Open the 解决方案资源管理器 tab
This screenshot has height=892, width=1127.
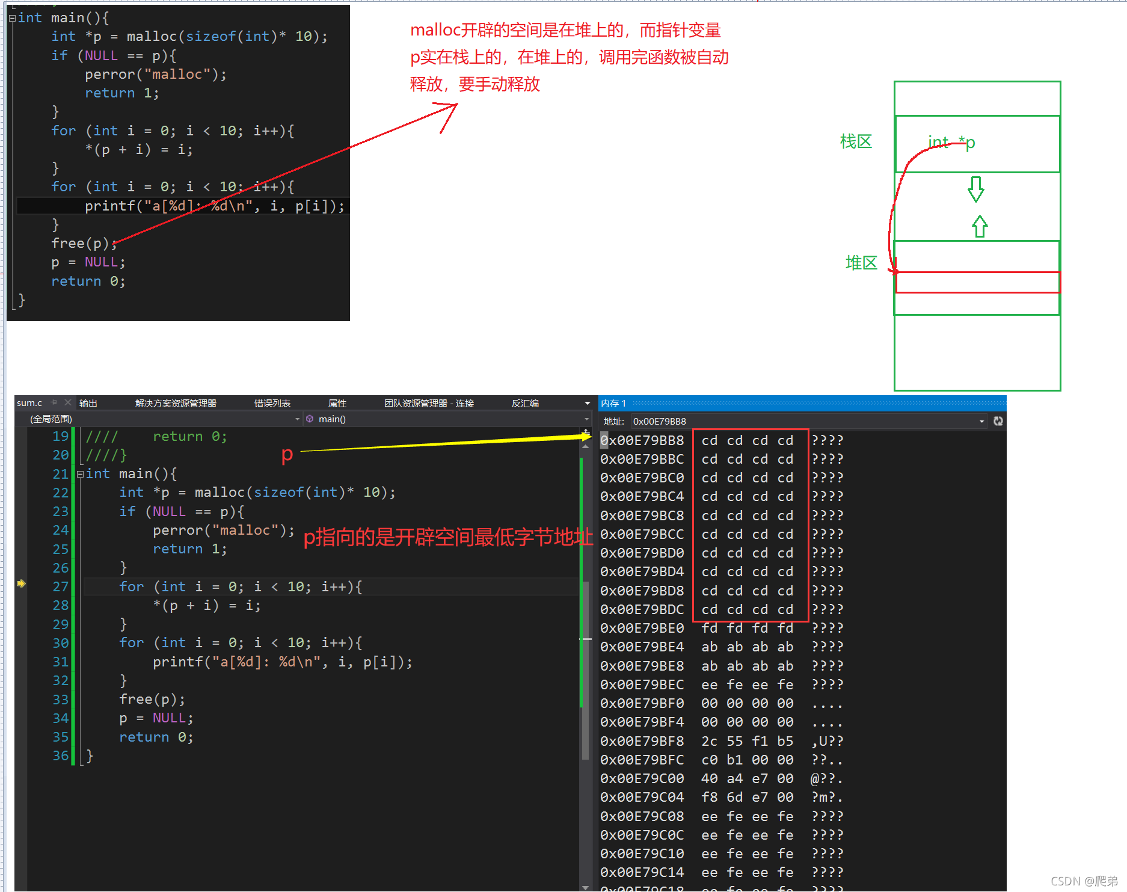click(176, 403)
